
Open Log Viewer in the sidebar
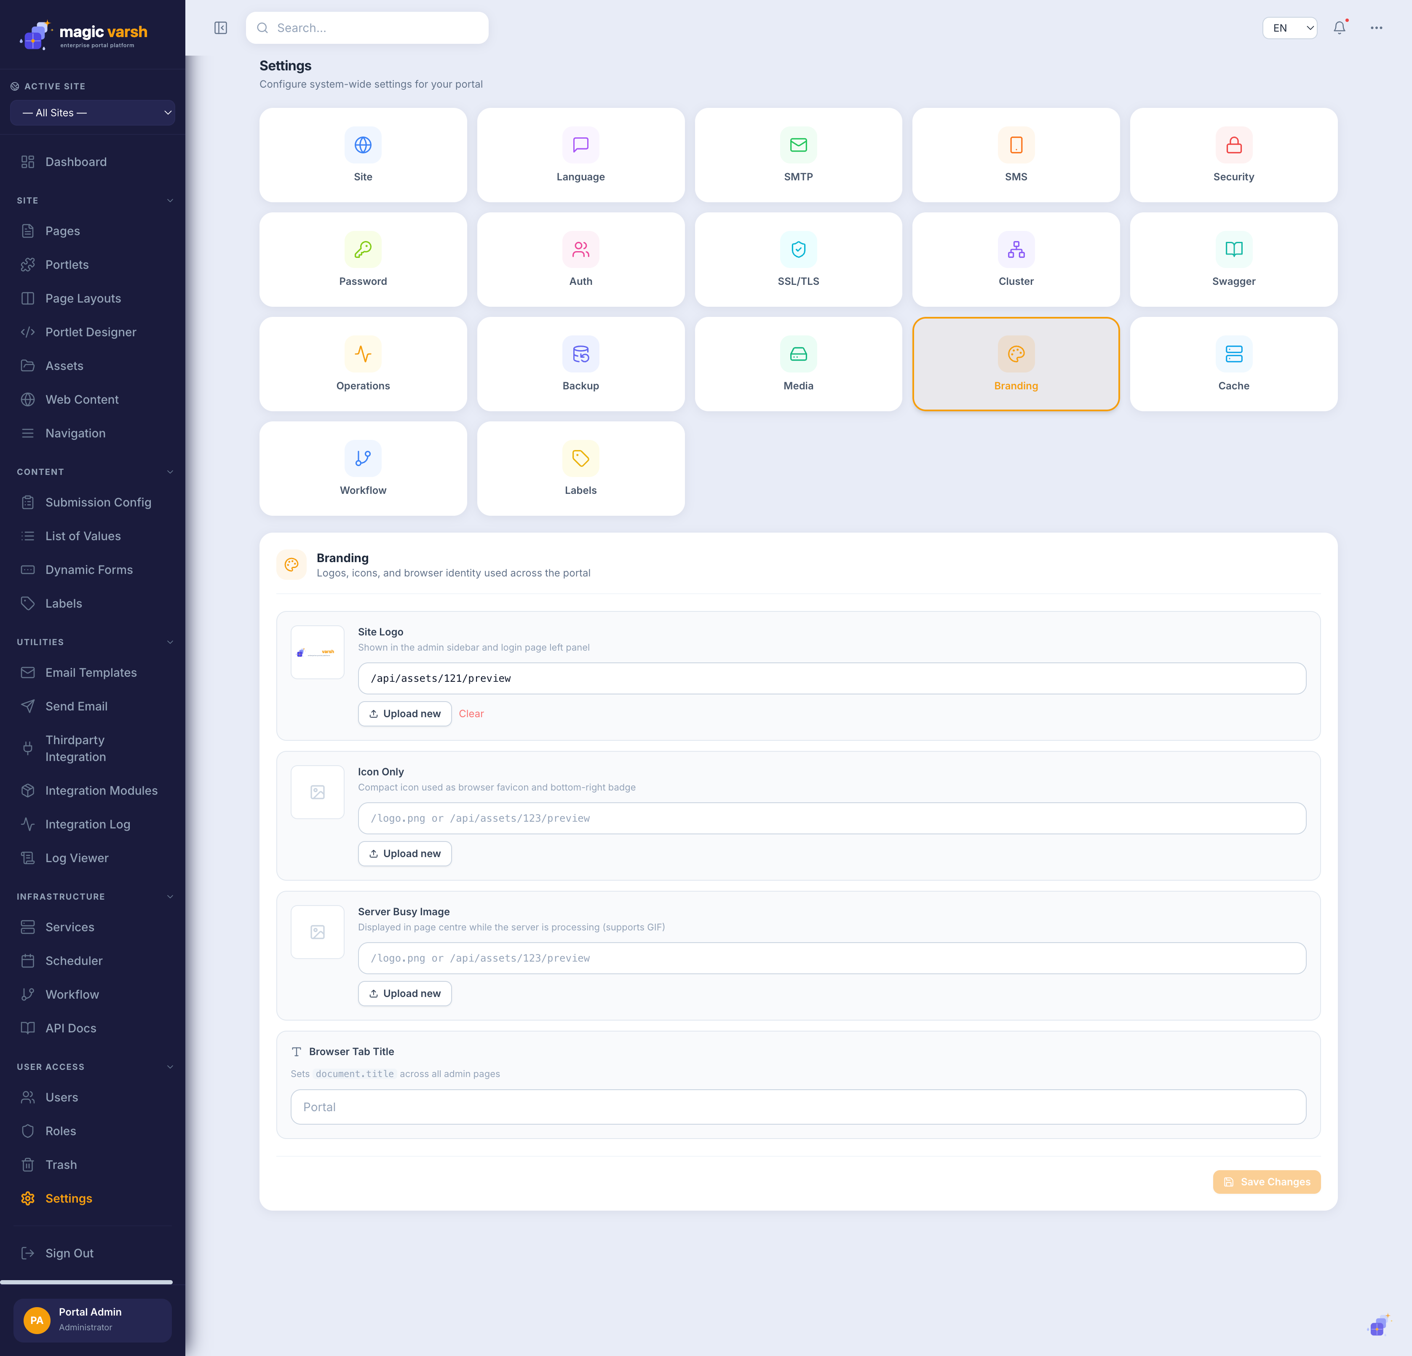(x=92, y=858)
